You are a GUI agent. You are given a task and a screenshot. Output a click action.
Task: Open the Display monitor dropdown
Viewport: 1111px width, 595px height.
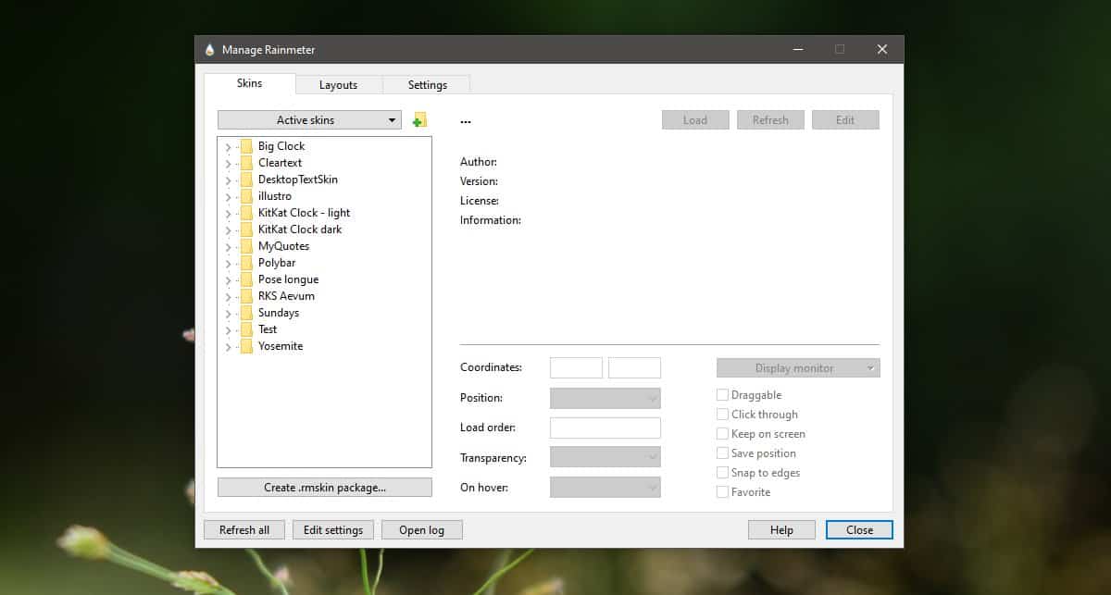(798, 368)
